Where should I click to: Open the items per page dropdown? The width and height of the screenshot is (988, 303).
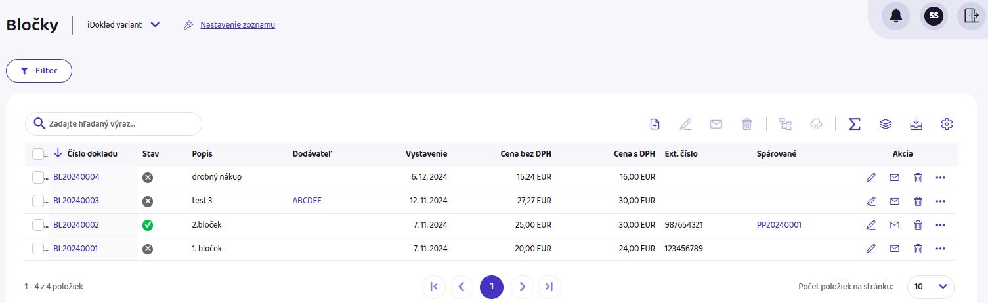point(930,287)
